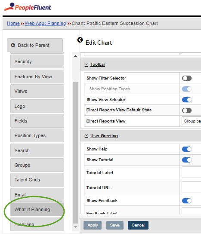The image size is (201, 236).
Task: Open the Direct Reports View dropdown
Action: [x=192, y=121]
